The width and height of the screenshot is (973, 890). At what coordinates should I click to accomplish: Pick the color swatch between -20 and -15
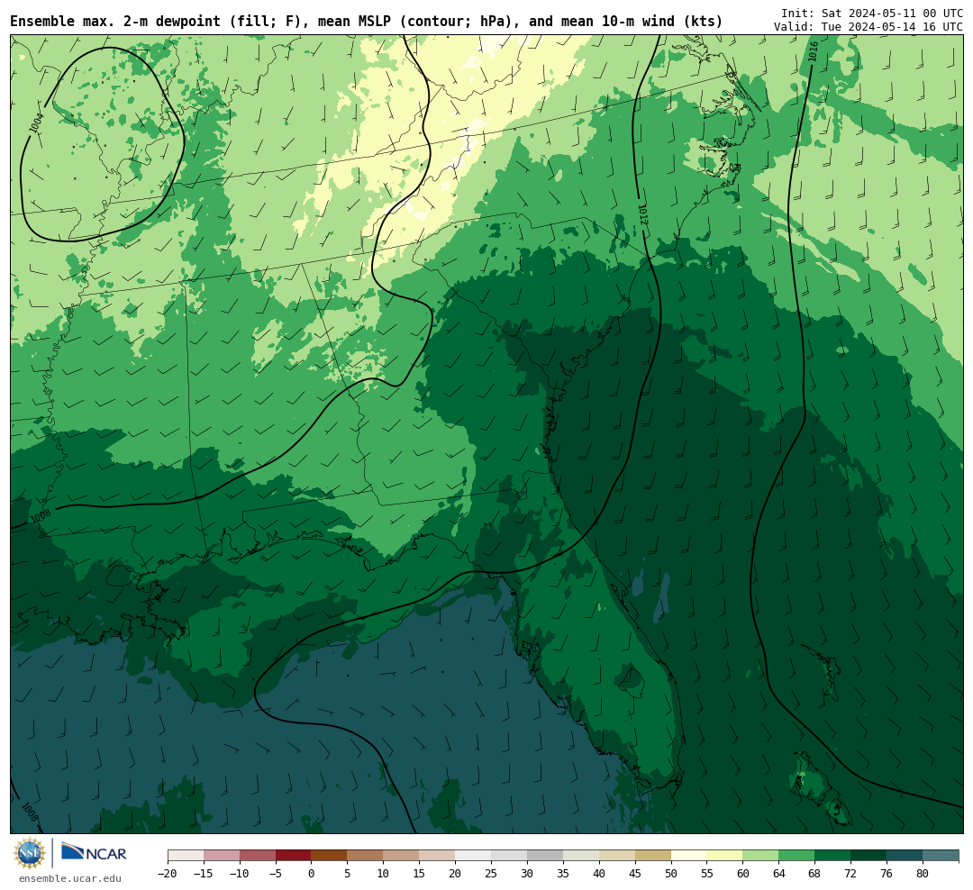pos(186,856)
